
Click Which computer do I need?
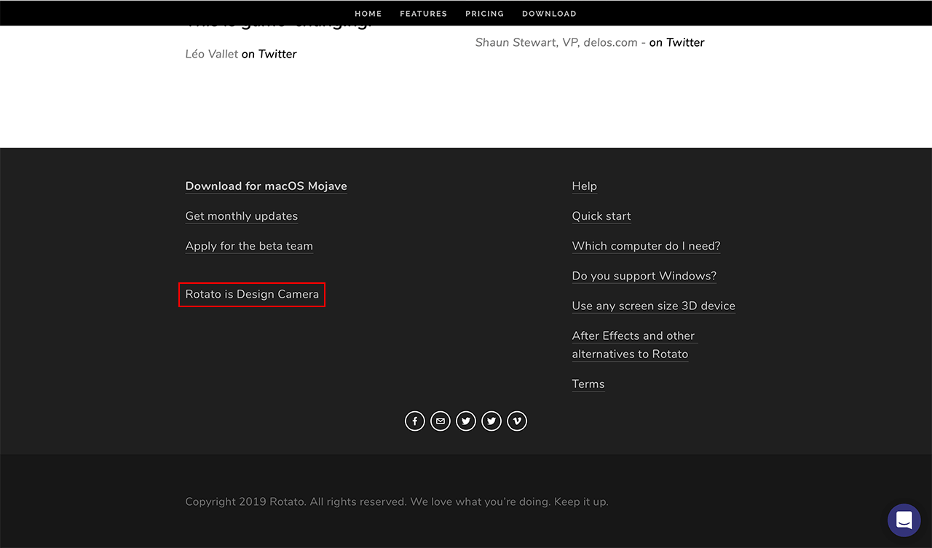[646, 246]
